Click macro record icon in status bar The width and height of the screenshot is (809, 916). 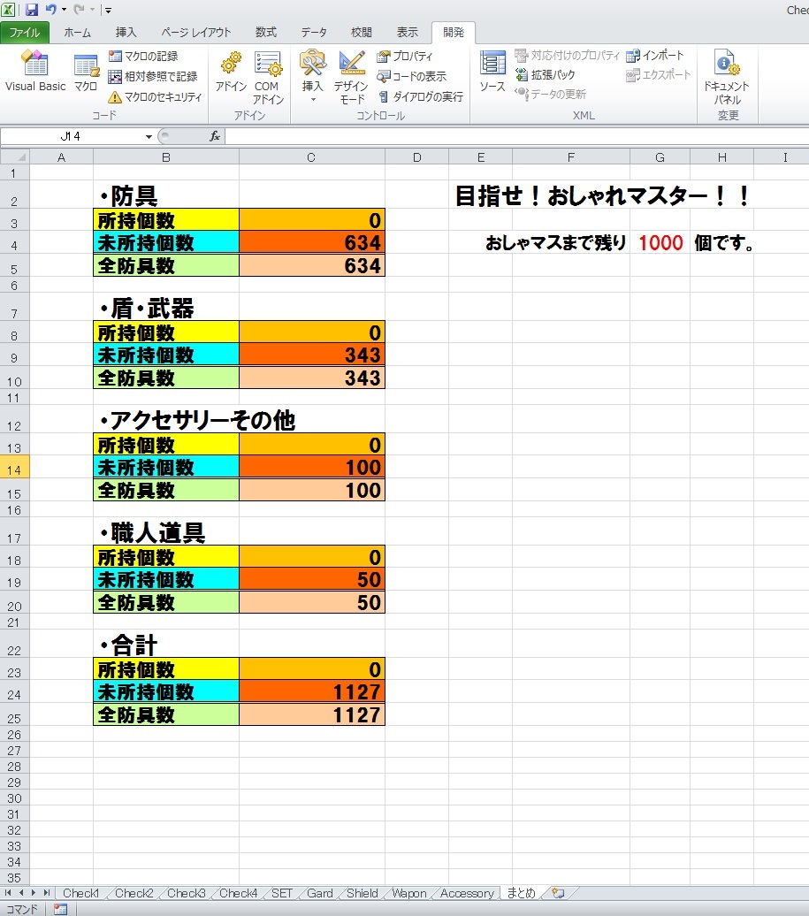60,910
